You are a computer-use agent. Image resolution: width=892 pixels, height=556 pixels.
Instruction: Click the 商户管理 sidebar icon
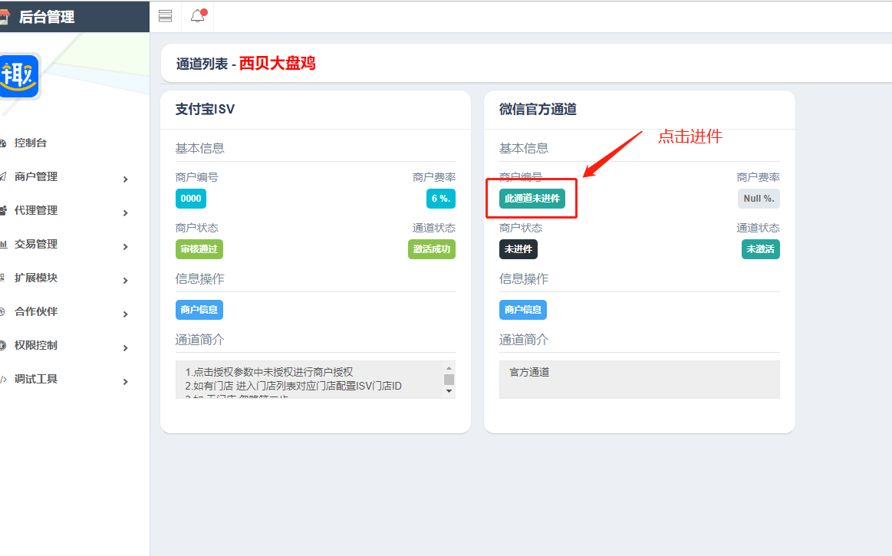[x=3, y=177]
